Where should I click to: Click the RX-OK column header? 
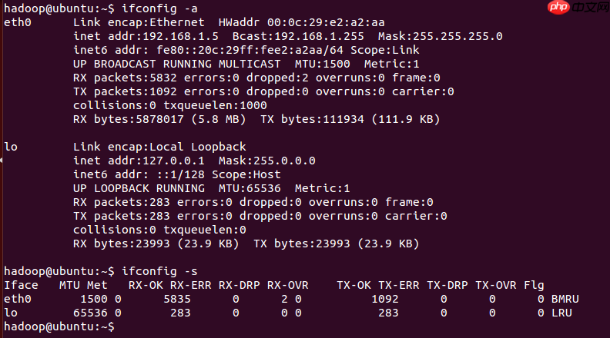tap(146, 286)
